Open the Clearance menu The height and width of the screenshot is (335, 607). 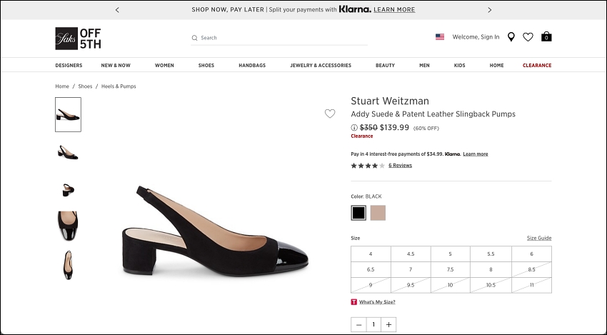(537, 66)
